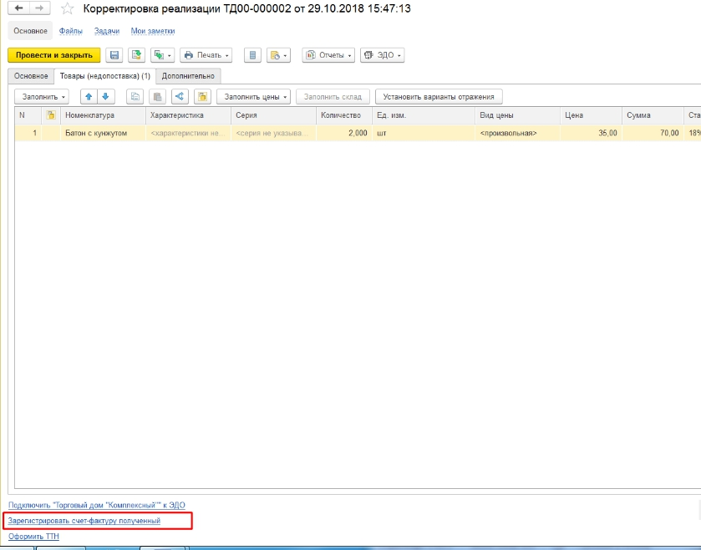Click Зарегистрировать счет-фактуру полученный link
The image size is (701, 550).
click(x=84, y=521)
